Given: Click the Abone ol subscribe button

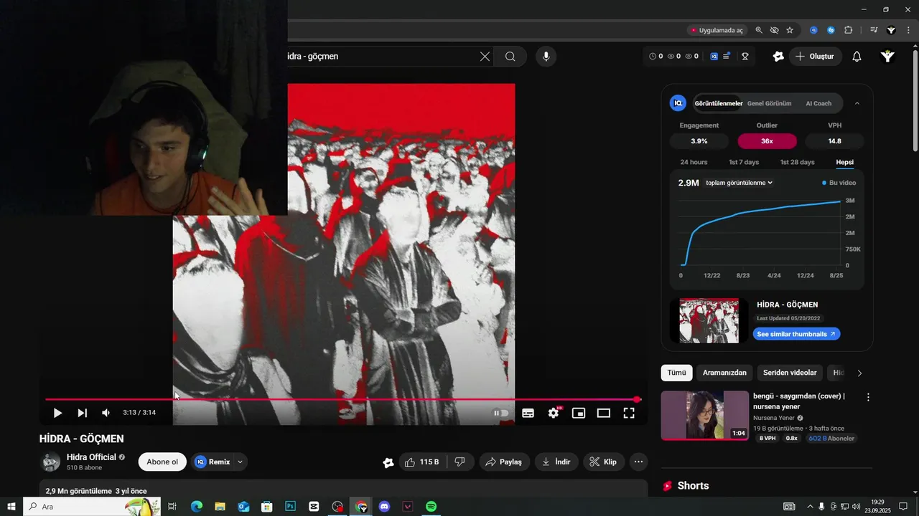Looking at the screenshot, I should pos(162,462).
